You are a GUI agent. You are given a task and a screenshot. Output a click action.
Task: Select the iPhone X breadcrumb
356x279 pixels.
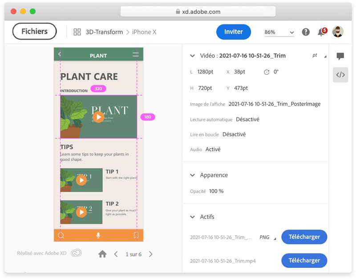coord(144,32)
